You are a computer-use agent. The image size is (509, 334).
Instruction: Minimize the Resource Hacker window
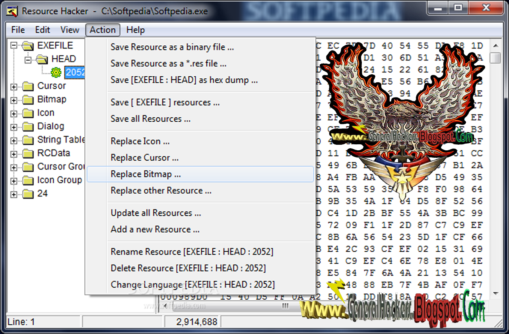(438, 8)
